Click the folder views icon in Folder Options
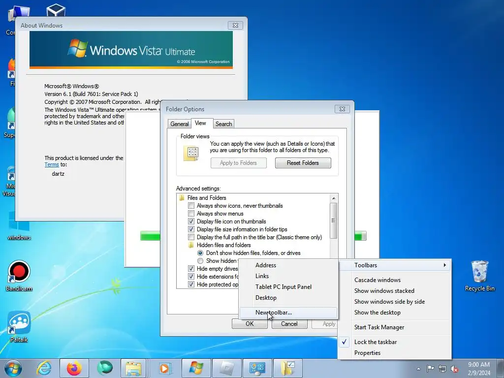 coord(191,154)
